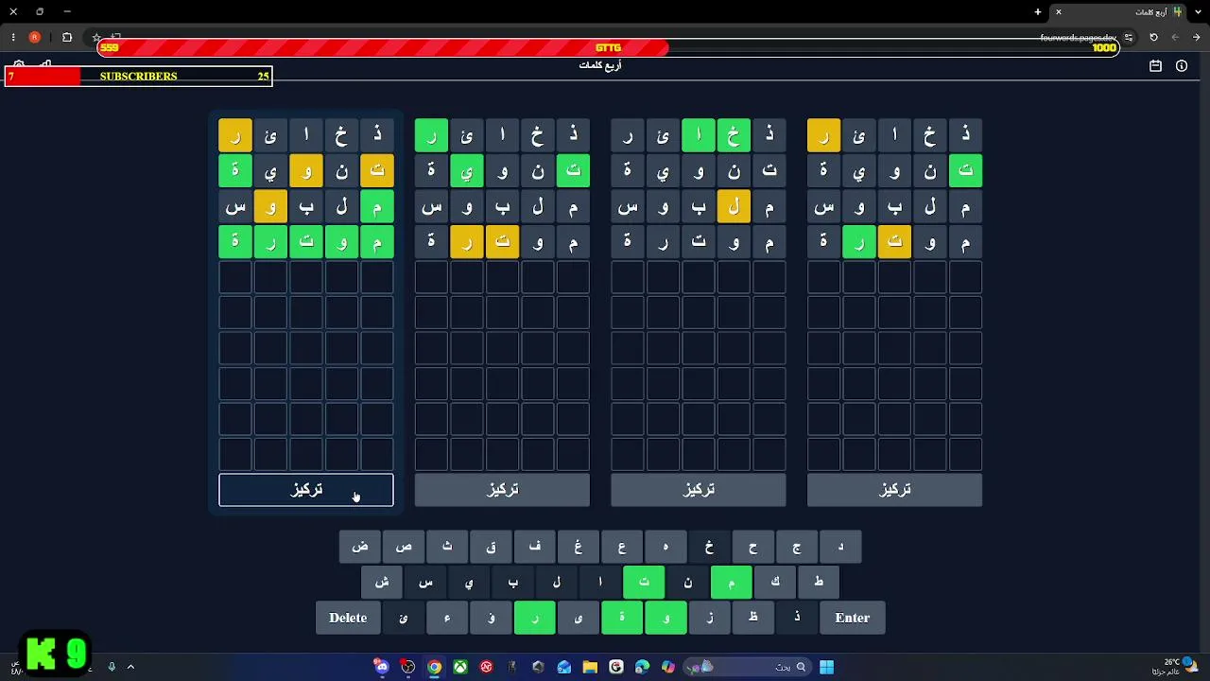Screen dimensions: 1210x681
Task: Open Copilot from the taskbar
Action: click(668, 667)
